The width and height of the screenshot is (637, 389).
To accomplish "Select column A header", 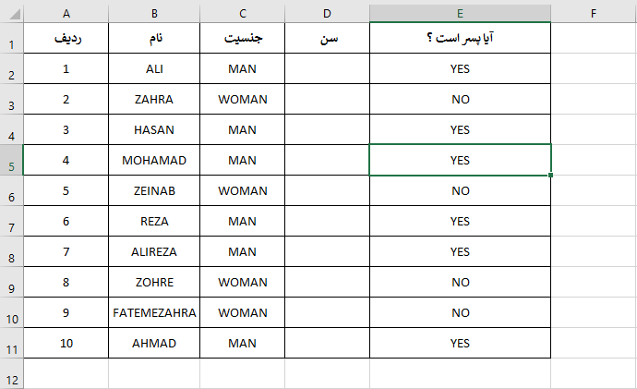I will [x=66, y=13].
